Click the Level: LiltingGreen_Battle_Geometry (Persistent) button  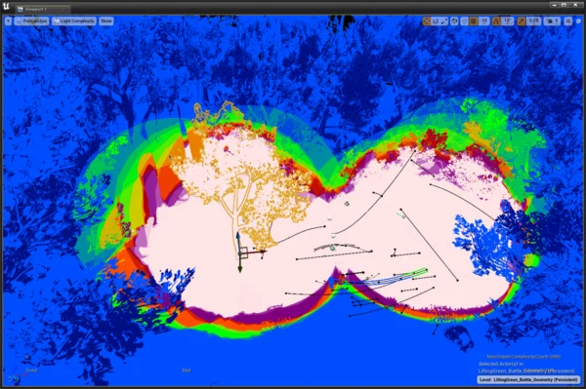528,379
